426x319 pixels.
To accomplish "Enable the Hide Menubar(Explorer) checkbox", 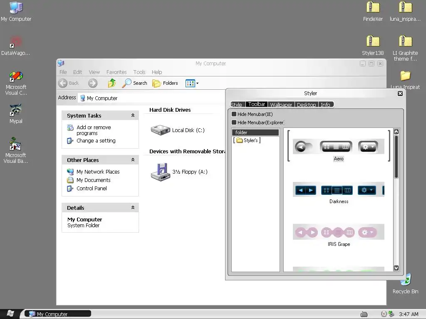I will click(x=234, y=123).
